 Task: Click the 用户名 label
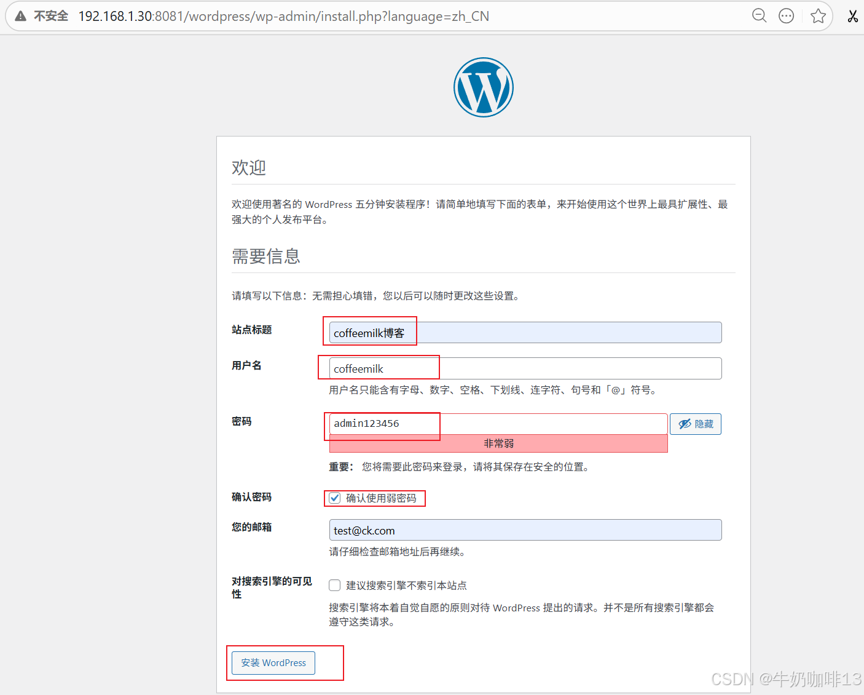click(246, 365)
